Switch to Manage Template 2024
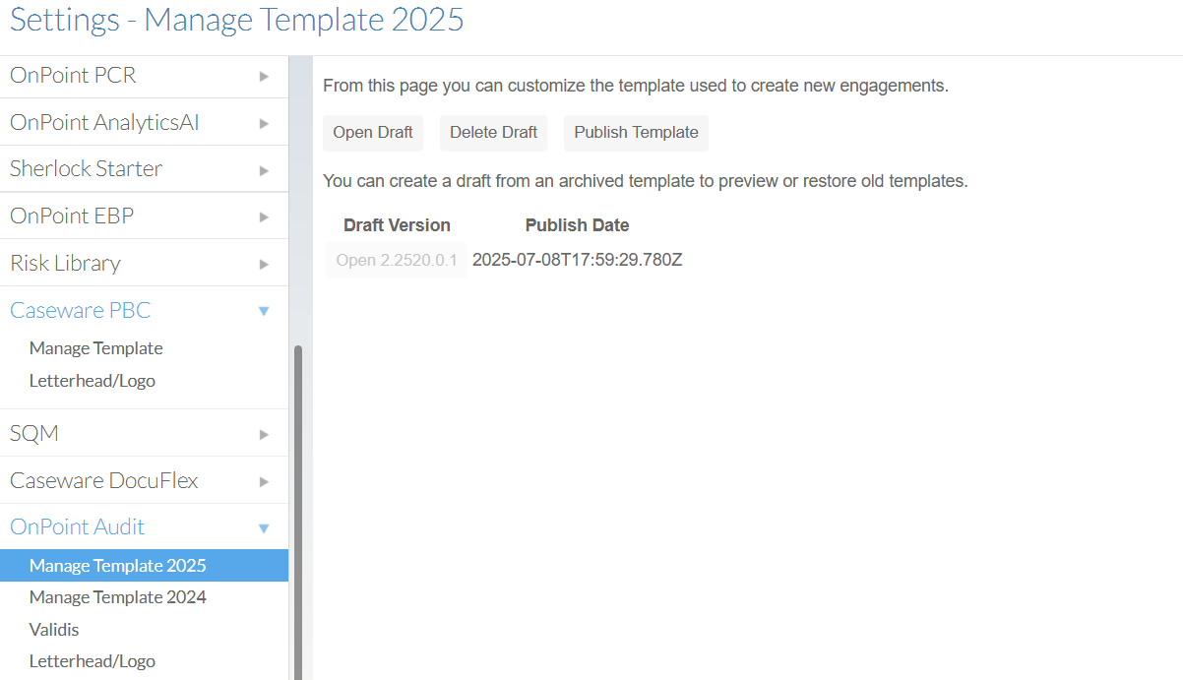The image size is (1183, 680). [118, 597]
